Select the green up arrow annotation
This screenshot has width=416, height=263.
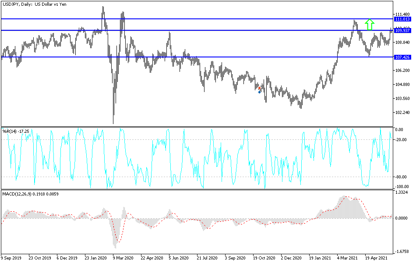tap(370, 24)
